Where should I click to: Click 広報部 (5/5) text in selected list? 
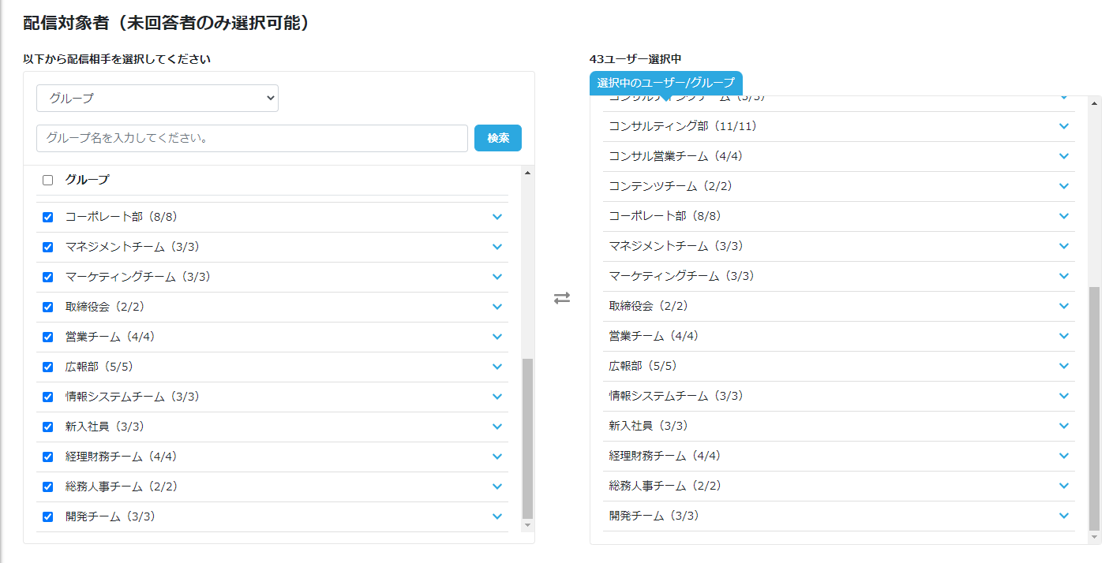tap(643, 366)
